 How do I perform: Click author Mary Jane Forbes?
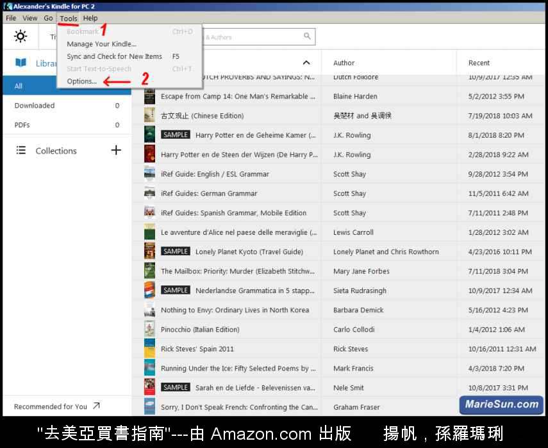tap(361, 271)
